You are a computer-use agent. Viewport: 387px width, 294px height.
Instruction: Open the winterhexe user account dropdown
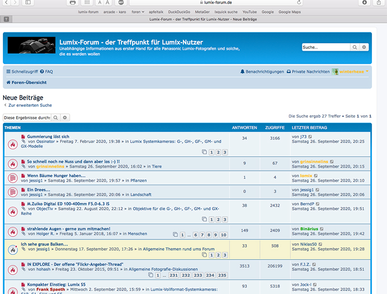[351, 72]
